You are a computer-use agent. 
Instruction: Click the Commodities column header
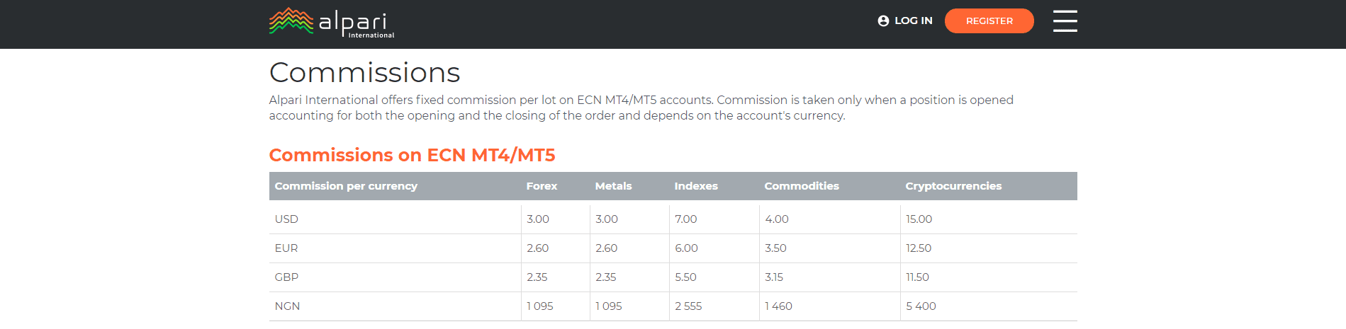click(x=801, y=186)
